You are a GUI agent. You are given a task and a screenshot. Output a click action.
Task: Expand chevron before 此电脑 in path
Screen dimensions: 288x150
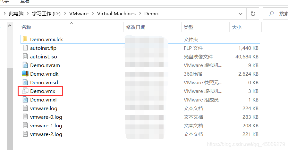(4, 13)
